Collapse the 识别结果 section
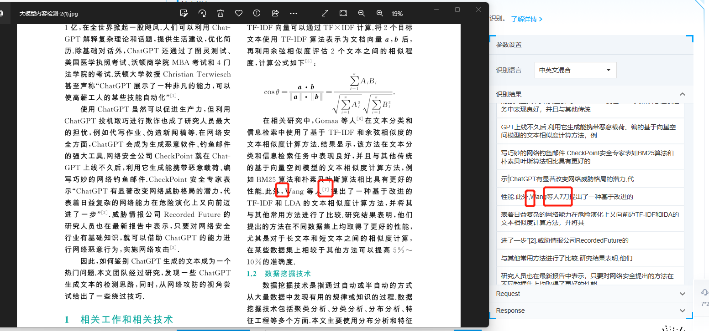Image resolution: width=709 pixels, height=331 pixels. [683, 94]
